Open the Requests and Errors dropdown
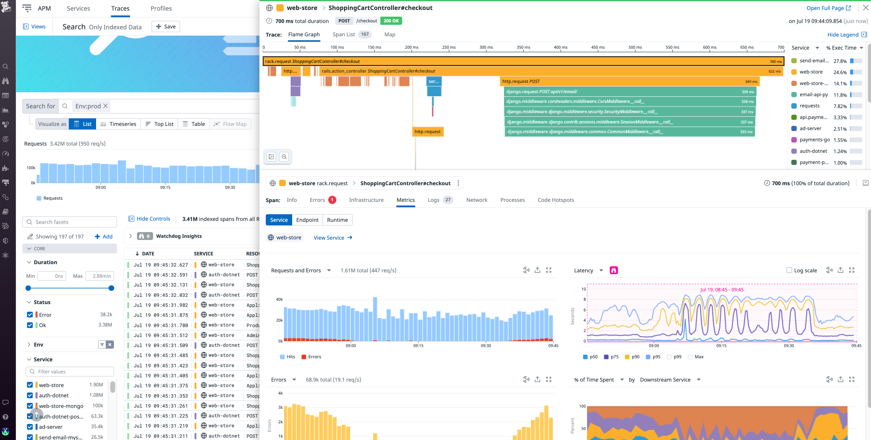This screenshot has width=871, height=440. click(329, 271)
